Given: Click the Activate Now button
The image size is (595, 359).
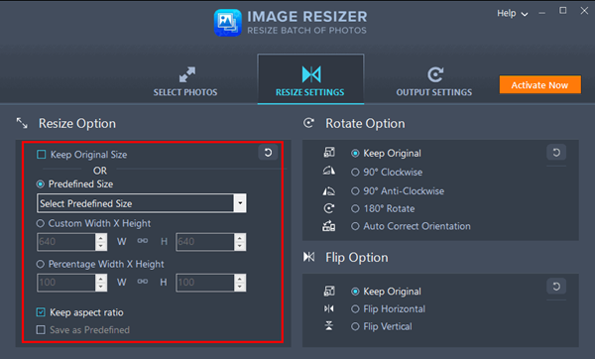Looking at the screenshot, I should 540,84.
